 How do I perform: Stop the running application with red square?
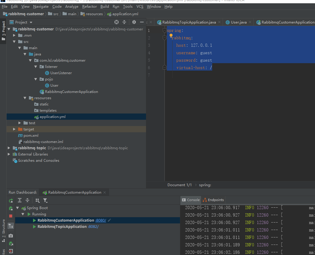(x=11, y=216)
